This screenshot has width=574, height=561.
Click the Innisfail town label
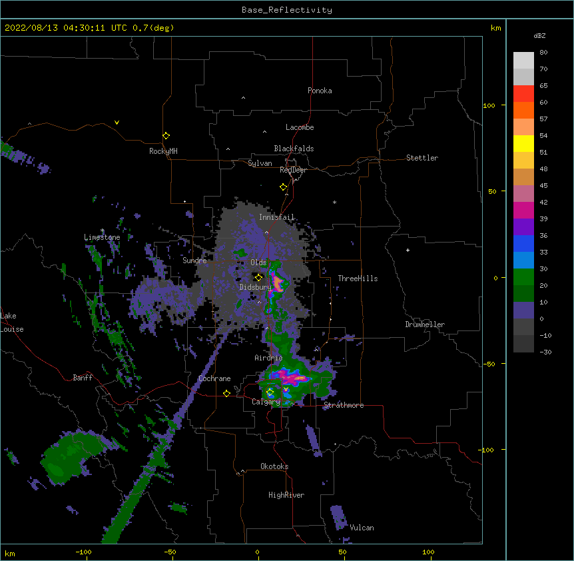pos(277,217)
